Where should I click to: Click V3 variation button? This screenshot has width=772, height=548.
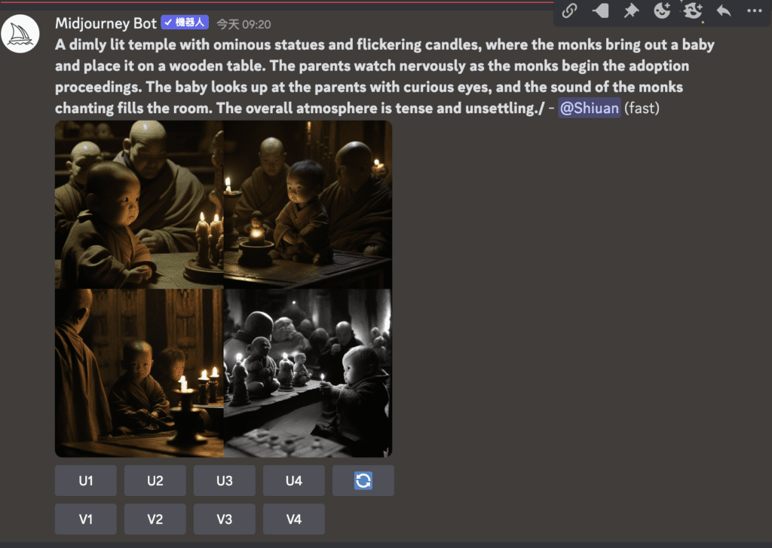[x=225, y=519]
